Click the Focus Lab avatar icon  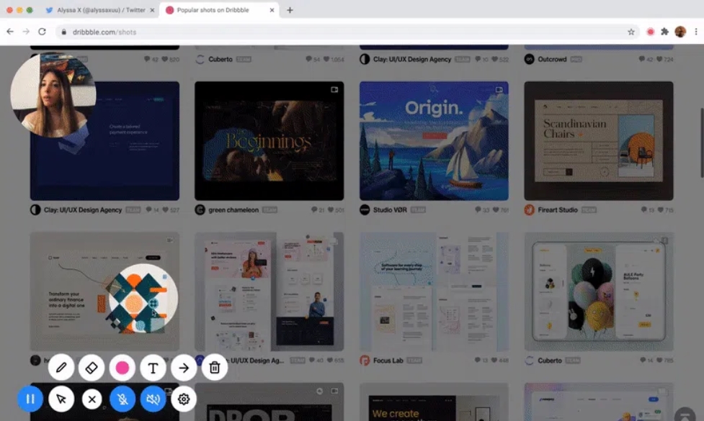click(365, 361)
